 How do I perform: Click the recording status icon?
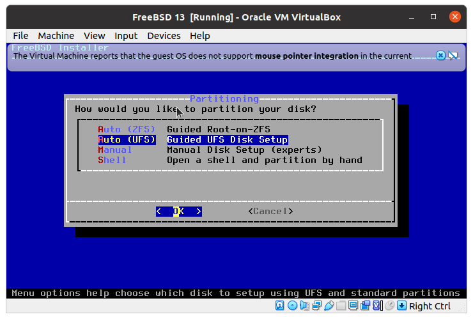(x=365, y=306)
